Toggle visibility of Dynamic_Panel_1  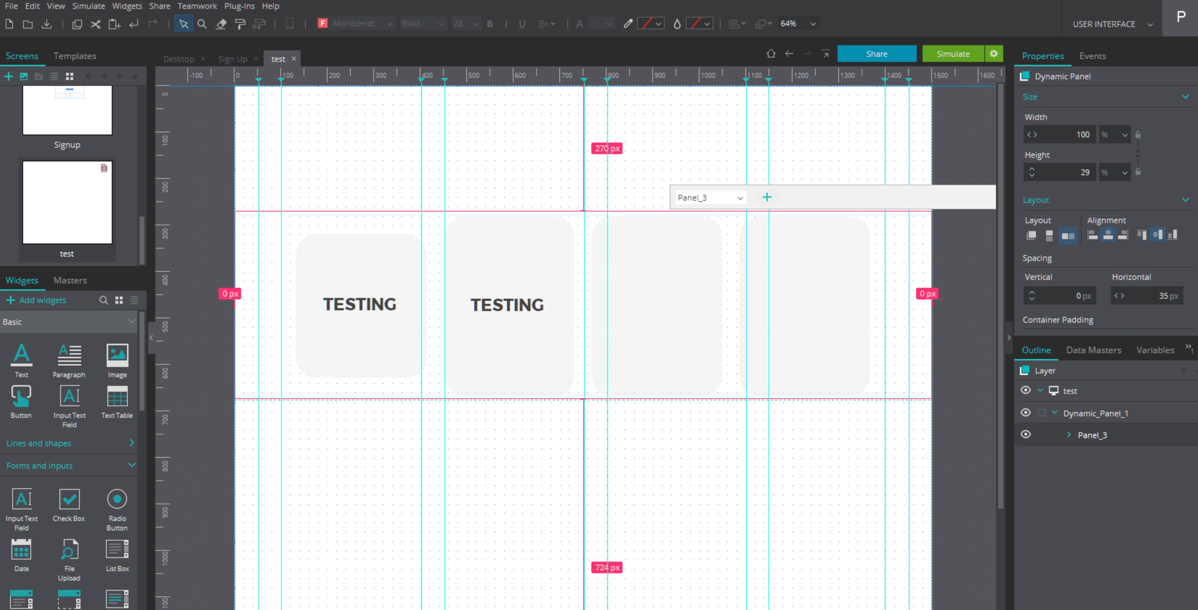tap(1025, 413)
